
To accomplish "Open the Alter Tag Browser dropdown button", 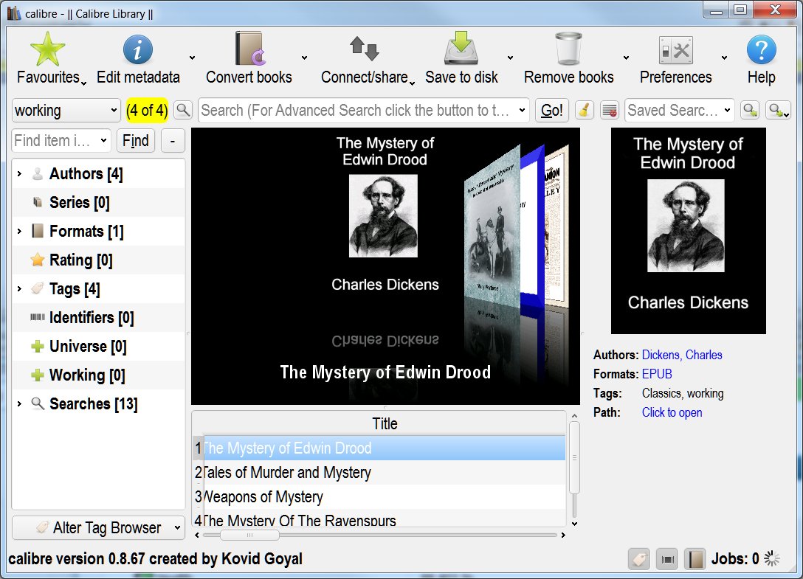I will (98, 527).
